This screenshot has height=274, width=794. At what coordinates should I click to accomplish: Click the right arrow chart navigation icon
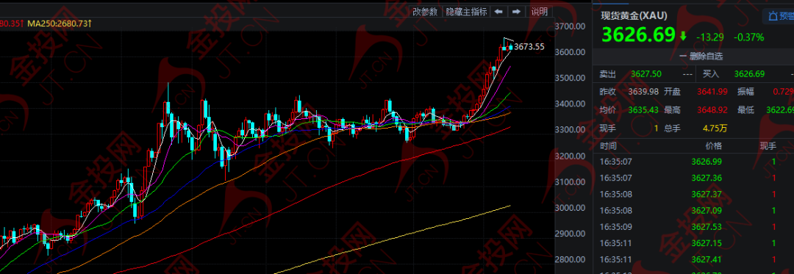pos(516,12)
